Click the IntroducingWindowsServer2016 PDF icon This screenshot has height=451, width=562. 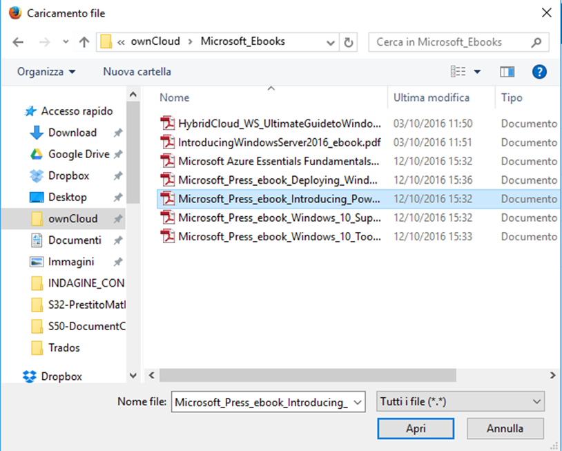167,142
